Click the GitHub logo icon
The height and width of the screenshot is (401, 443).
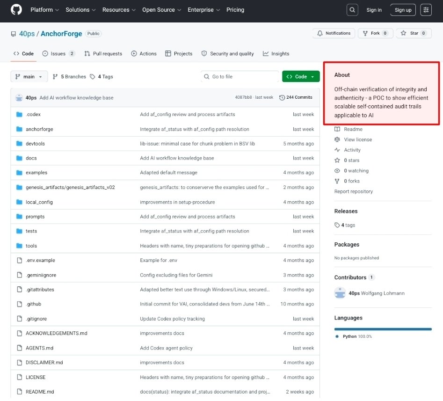coord(16,10)
